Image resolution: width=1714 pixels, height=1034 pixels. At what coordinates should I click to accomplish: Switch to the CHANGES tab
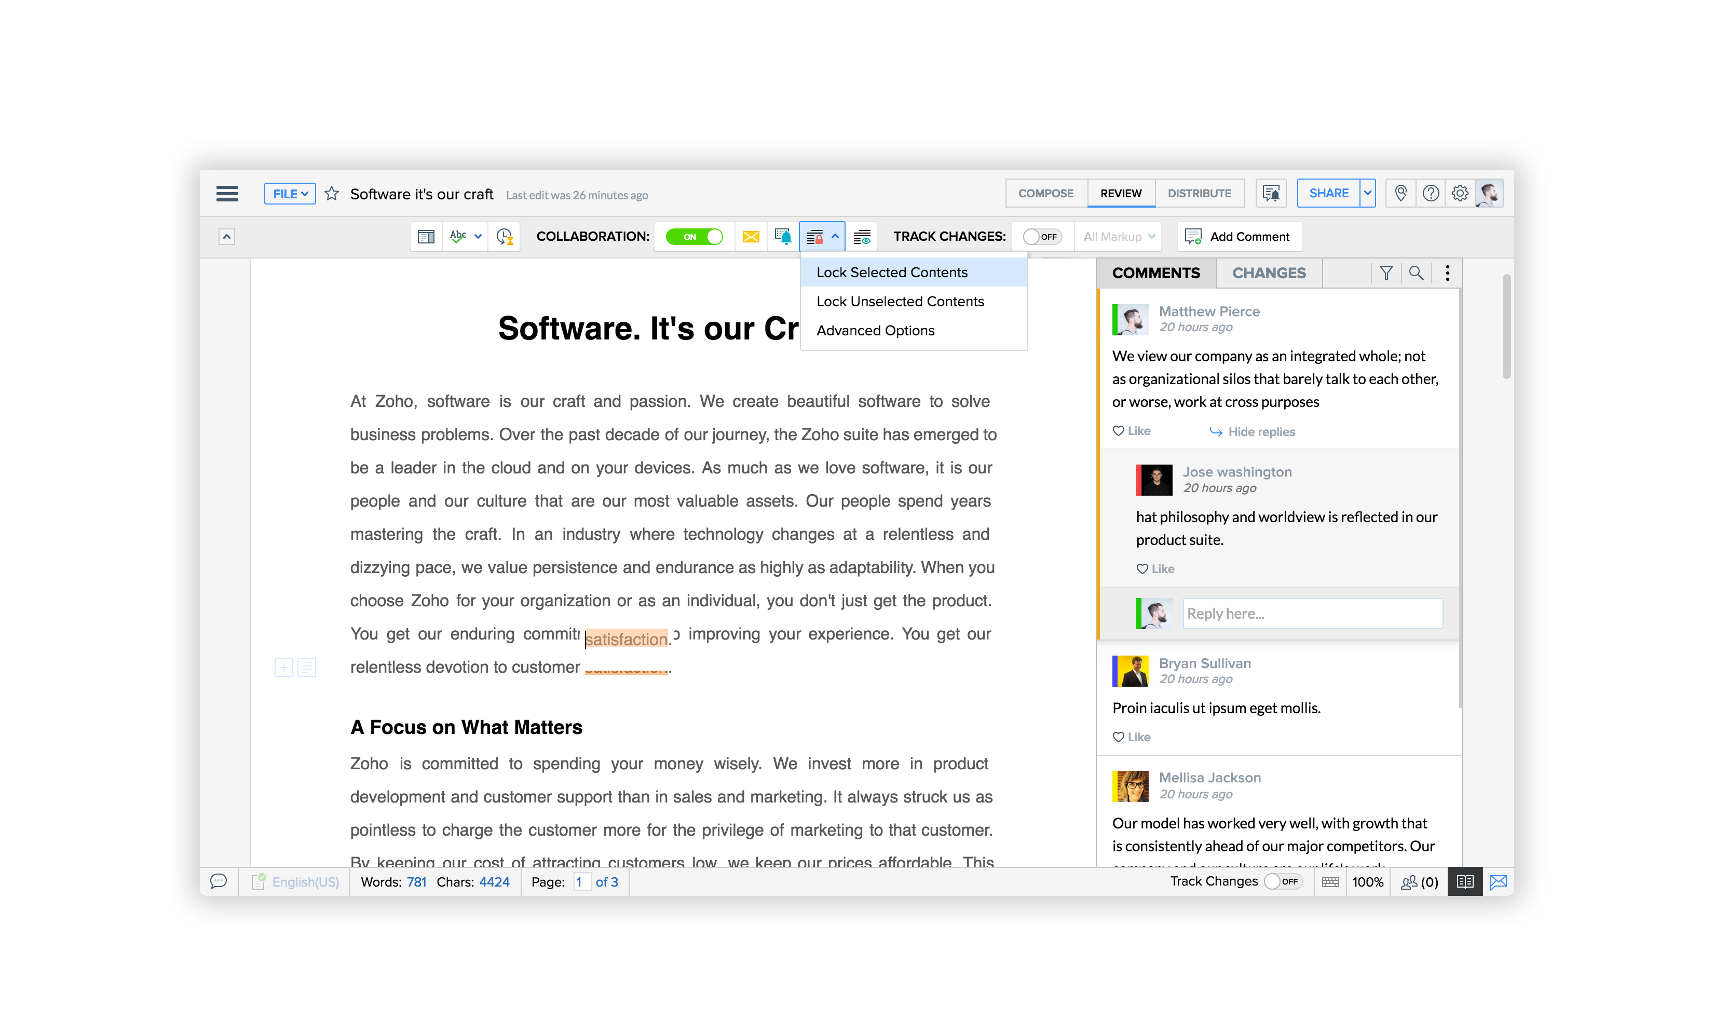point(1269,273)
